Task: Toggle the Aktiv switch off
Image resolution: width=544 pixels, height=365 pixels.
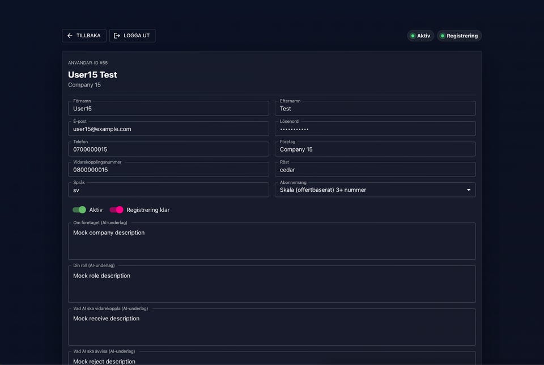Action: click(x=79, y=210)
